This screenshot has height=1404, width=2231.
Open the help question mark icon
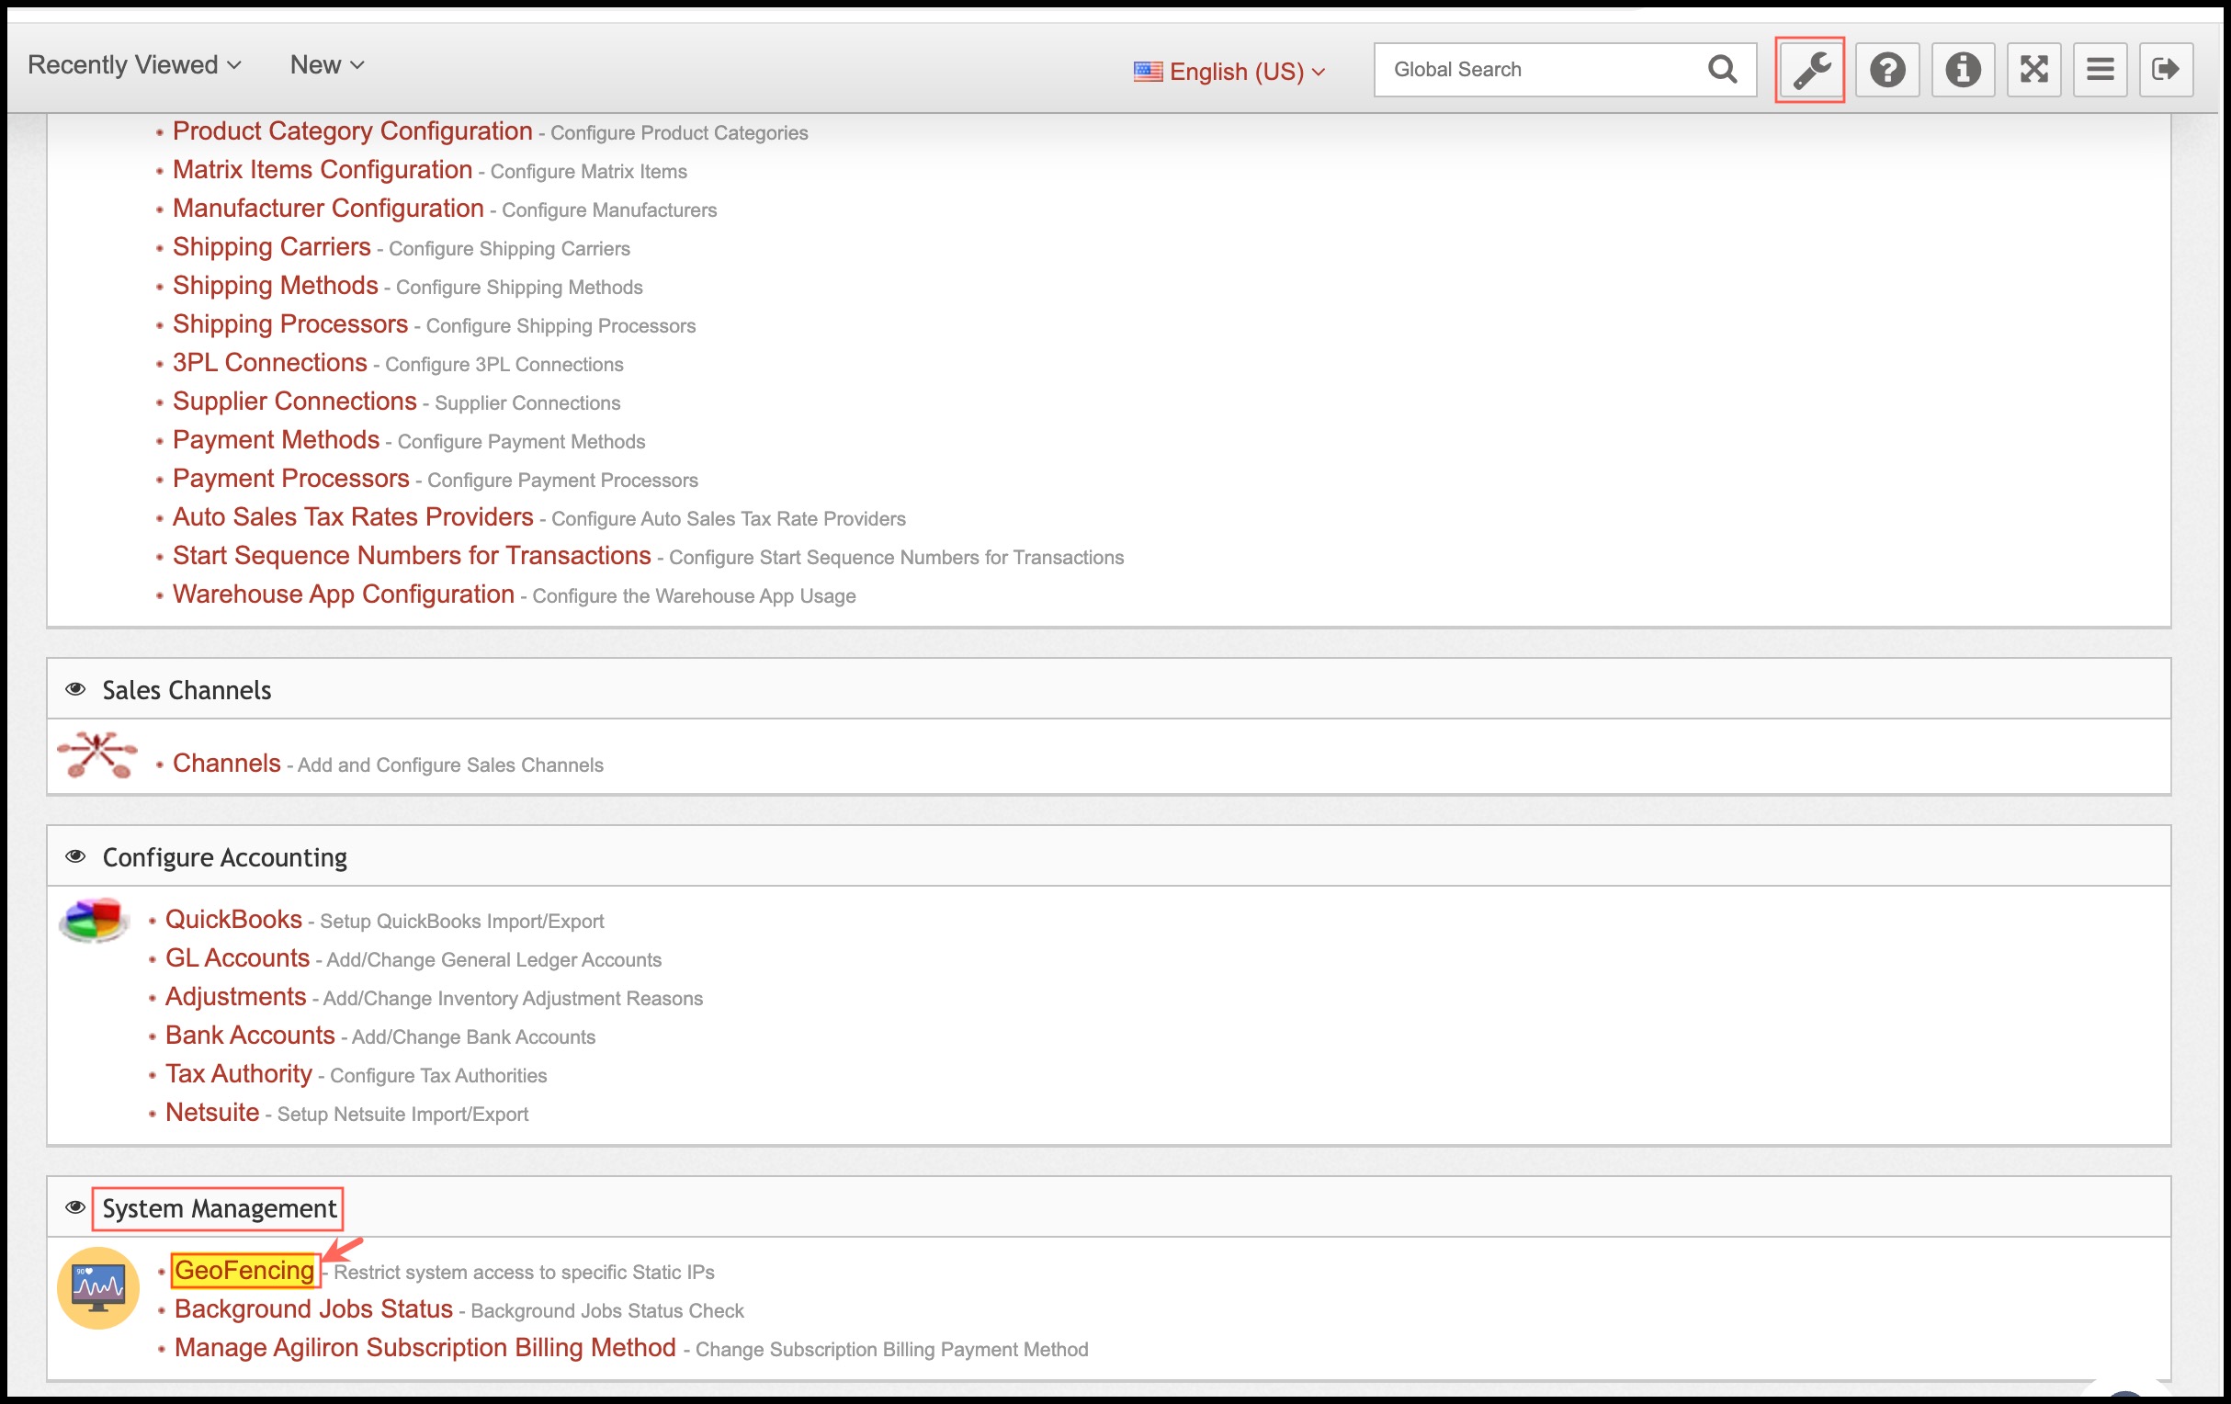[1886, 70]
